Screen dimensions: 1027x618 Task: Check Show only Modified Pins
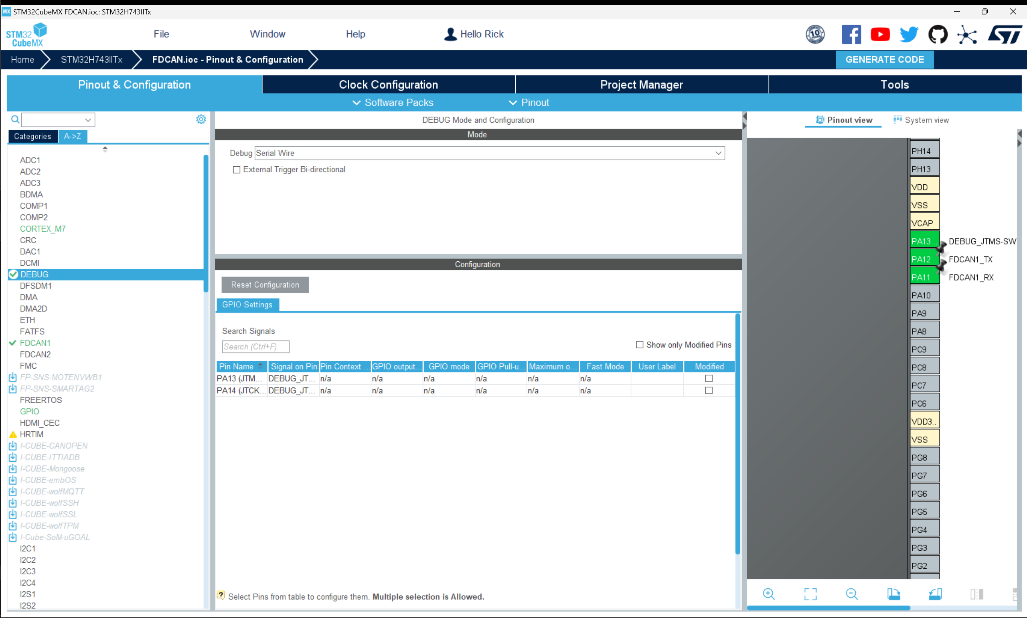pyautogui.click(x=640, y=345)
